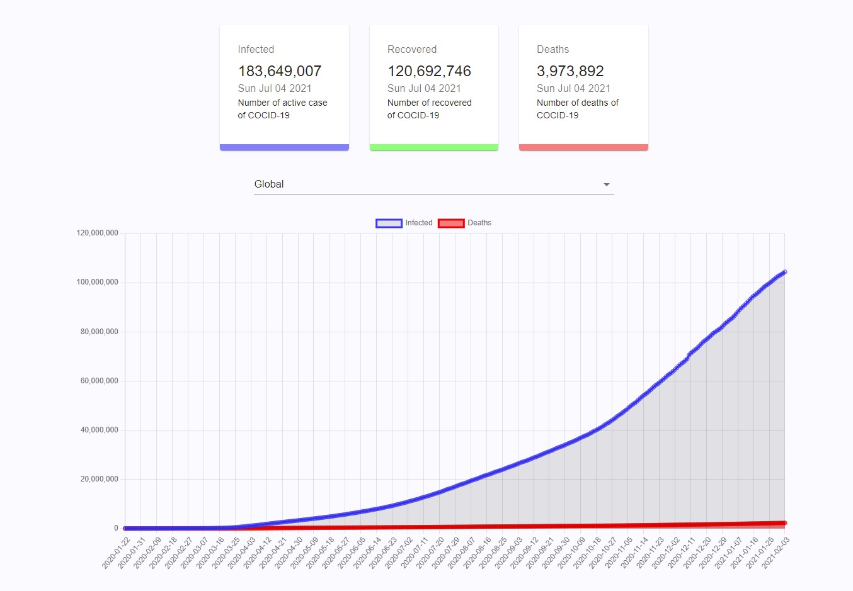Click the last infected data point on chart
Viewport: 853px width, 591px height.
point(784,272)
